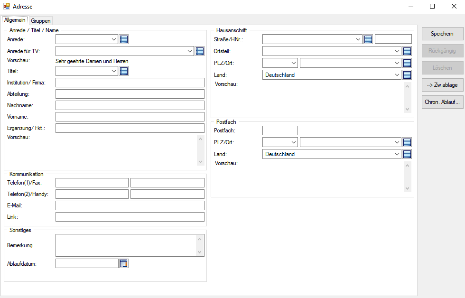
Task: Expand the Anrede dropdown
Action: click(x=114, y=39)
